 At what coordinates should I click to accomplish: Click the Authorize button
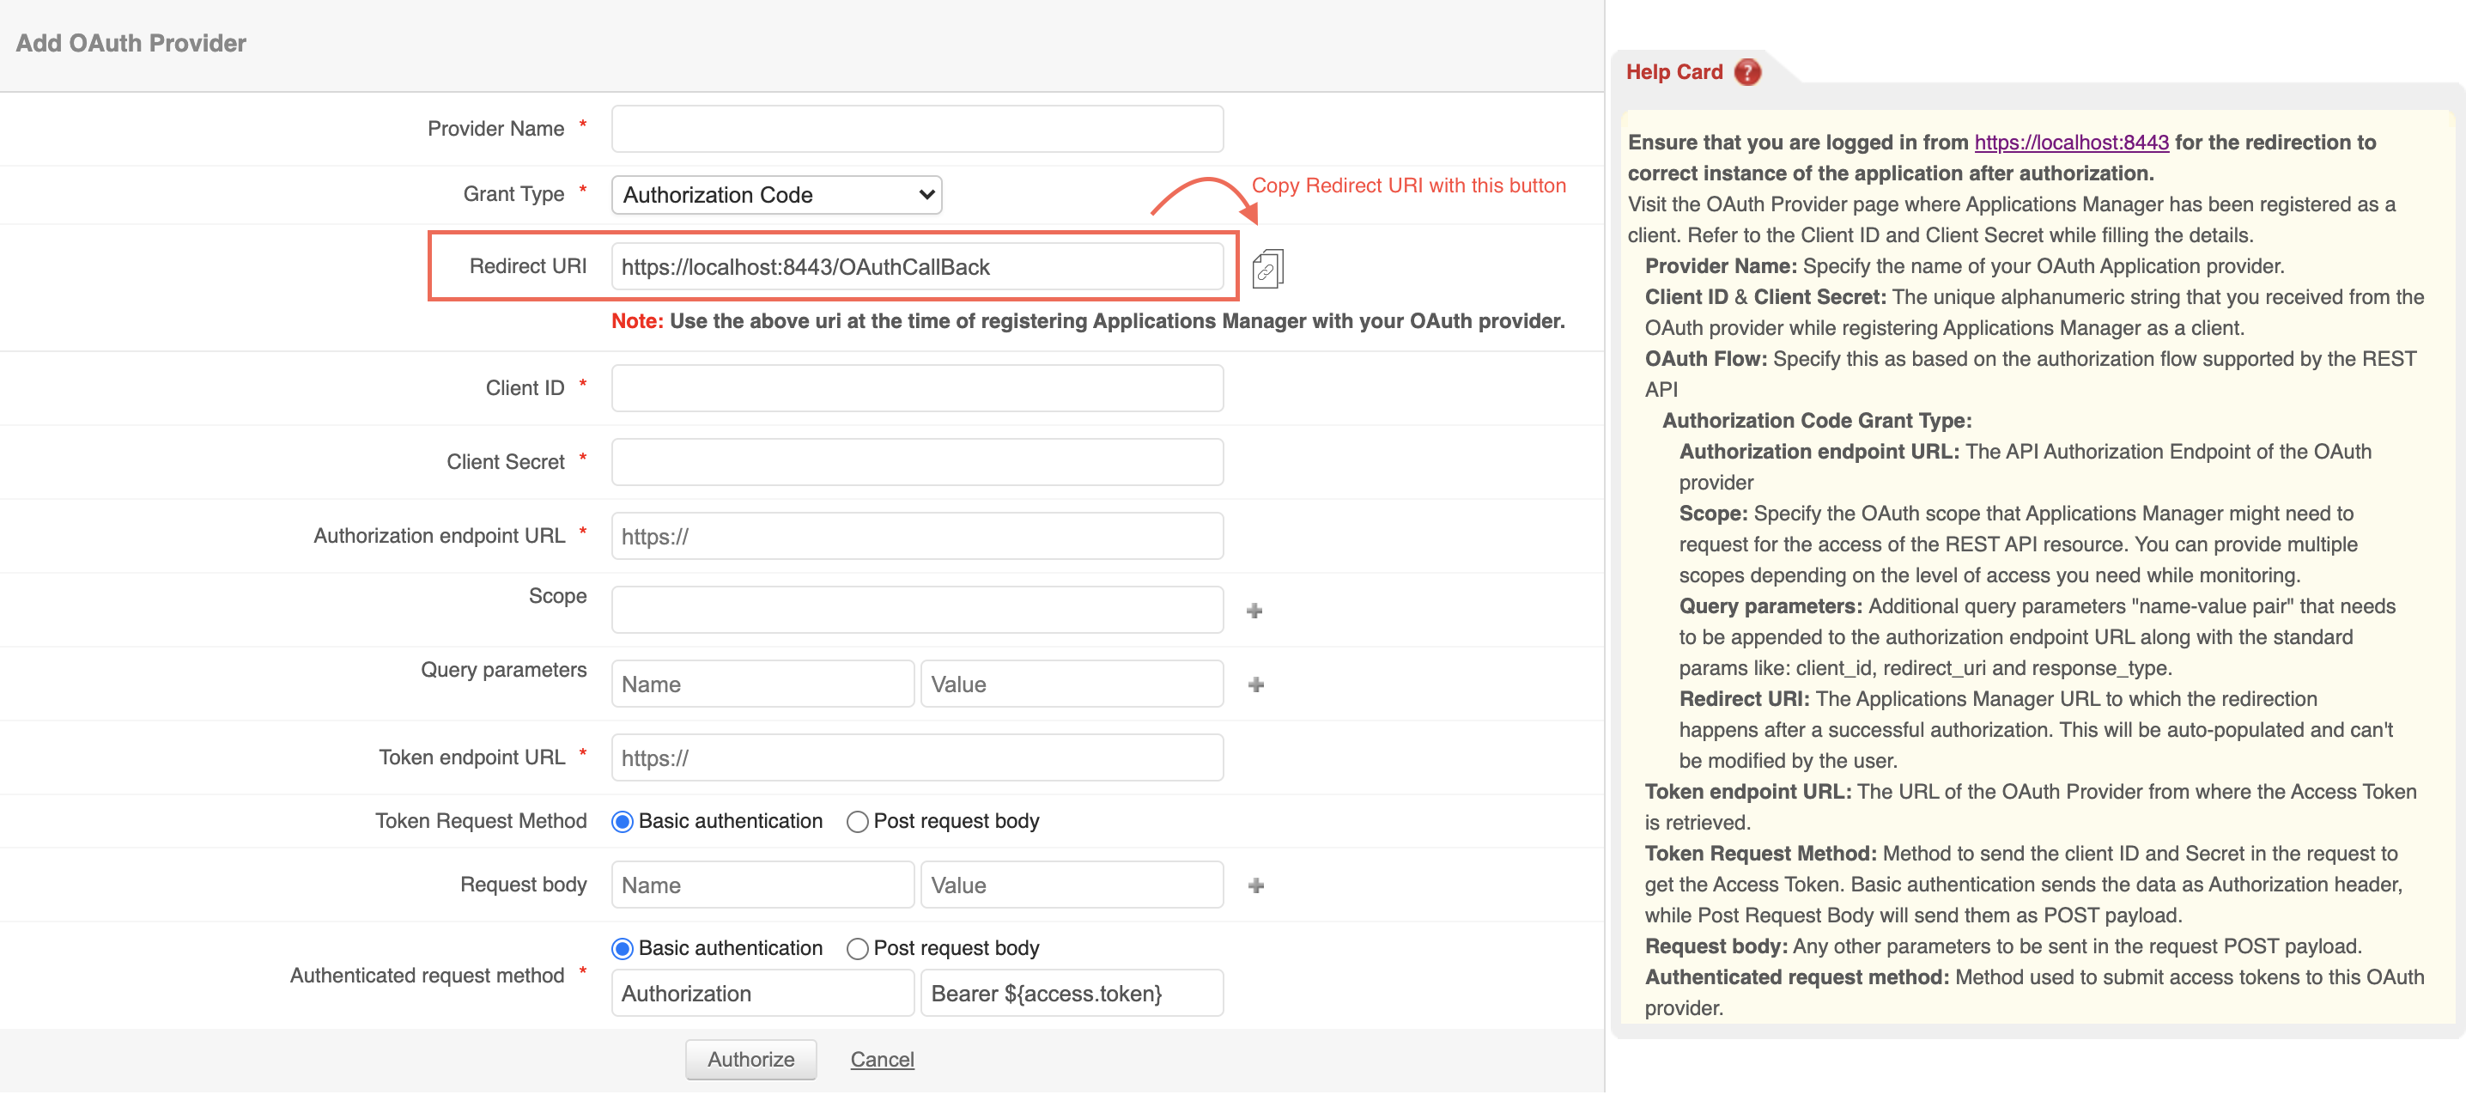pos(750,1058)
